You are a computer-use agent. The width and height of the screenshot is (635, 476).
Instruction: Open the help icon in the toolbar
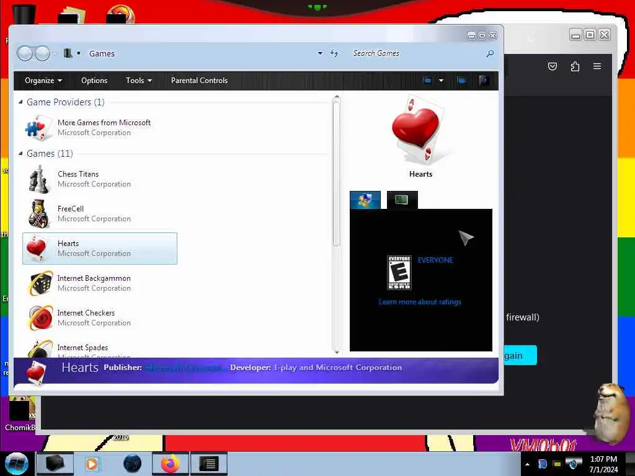click(x=484, y=81)
